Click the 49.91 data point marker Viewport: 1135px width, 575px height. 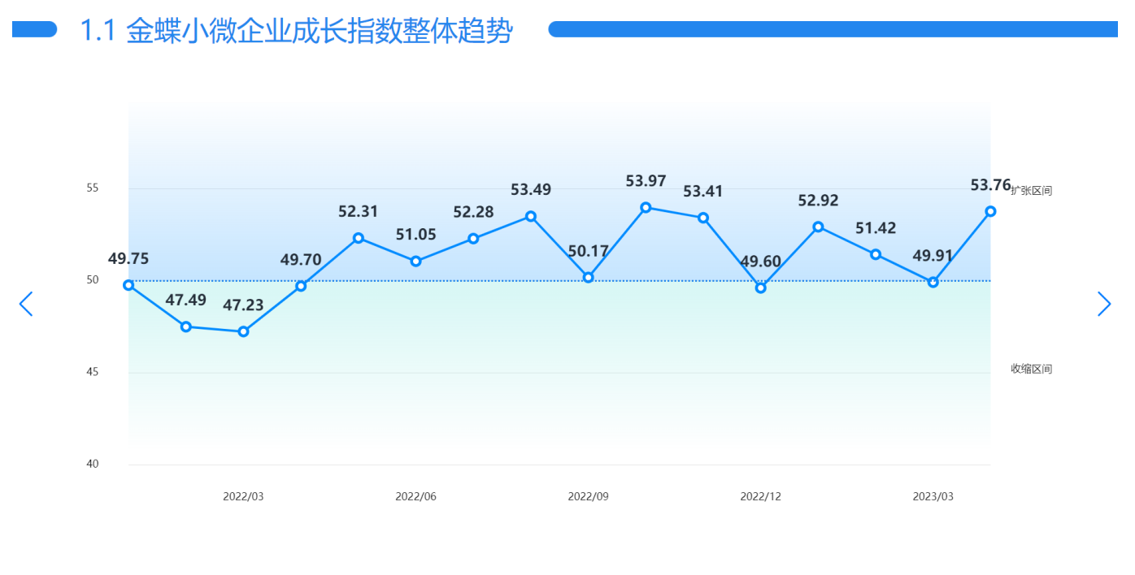point(933,282)
